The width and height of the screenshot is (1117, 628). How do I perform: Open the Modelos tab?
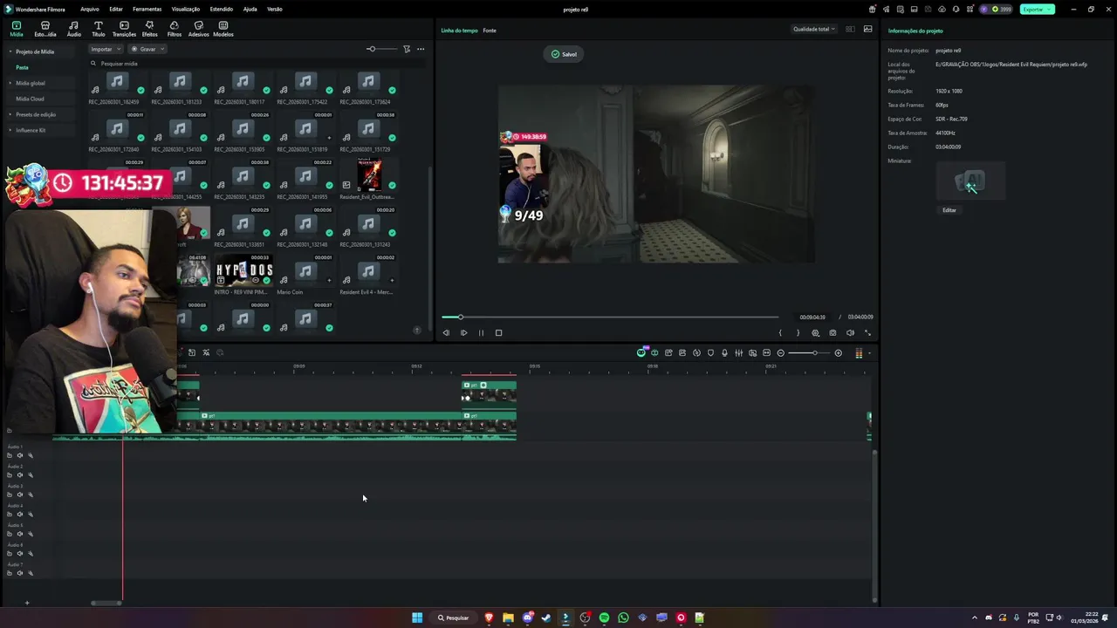(223, 29)
